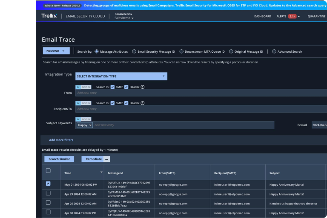The image size is (327, 218).
Task: Uncheck the May 01 2024 row checkbox
Action: coord(48,184)
